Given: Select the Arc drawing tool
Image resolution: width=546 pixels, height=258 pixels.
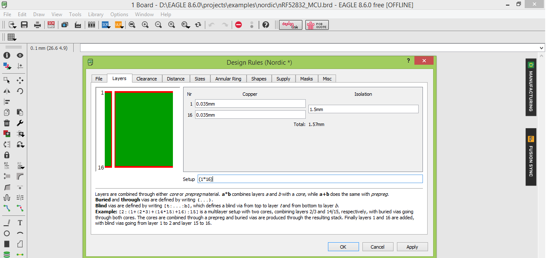Looking at the screenshot, I should pyautogui.click(x=20, y=233).
